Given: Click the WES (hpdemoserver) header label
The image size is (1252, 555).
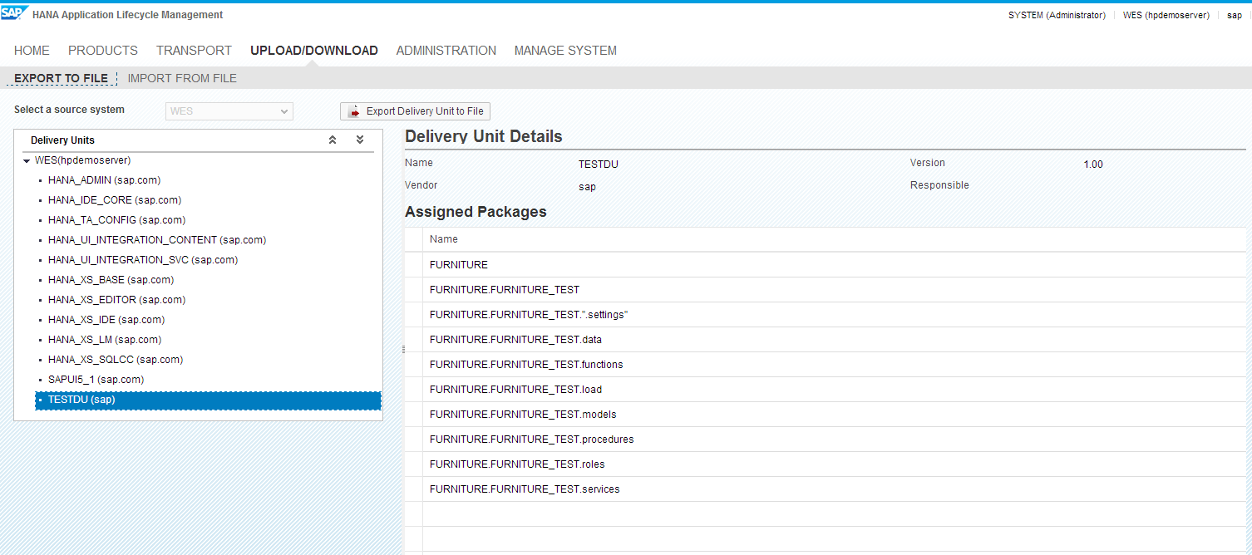Looking at the screenshot, I should coord(1166,15).
